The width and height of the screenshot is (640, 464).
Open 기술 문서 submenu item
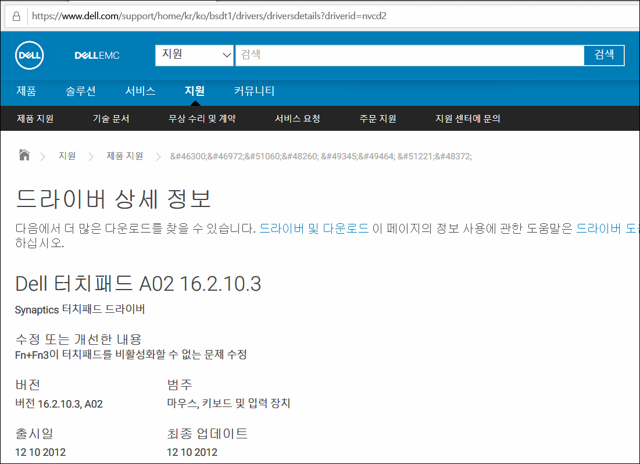(x=111, y=119)
